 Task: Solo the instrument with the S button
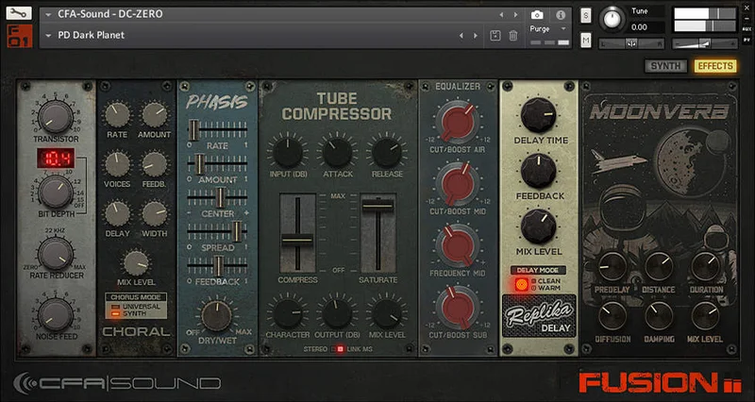point(586,14)
